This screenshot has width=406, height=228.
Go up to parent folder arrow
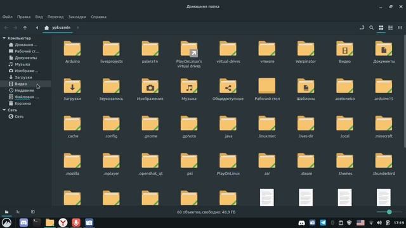25,28
